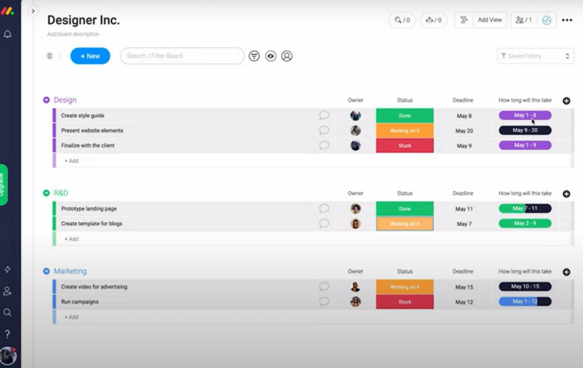
Task: Open the Invite members icon in the sidebar
Action: coord(7,291)
